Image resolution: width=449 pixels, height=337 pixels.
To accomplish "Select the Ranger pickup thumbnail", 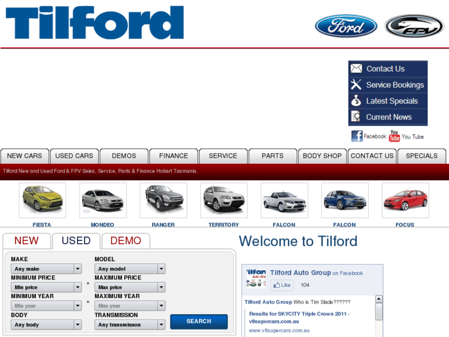I will coord(164,200).
